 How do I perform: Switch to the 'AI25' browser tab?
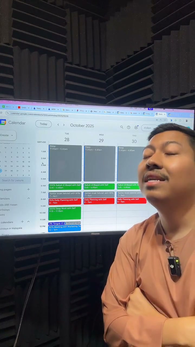click(53, 109)
